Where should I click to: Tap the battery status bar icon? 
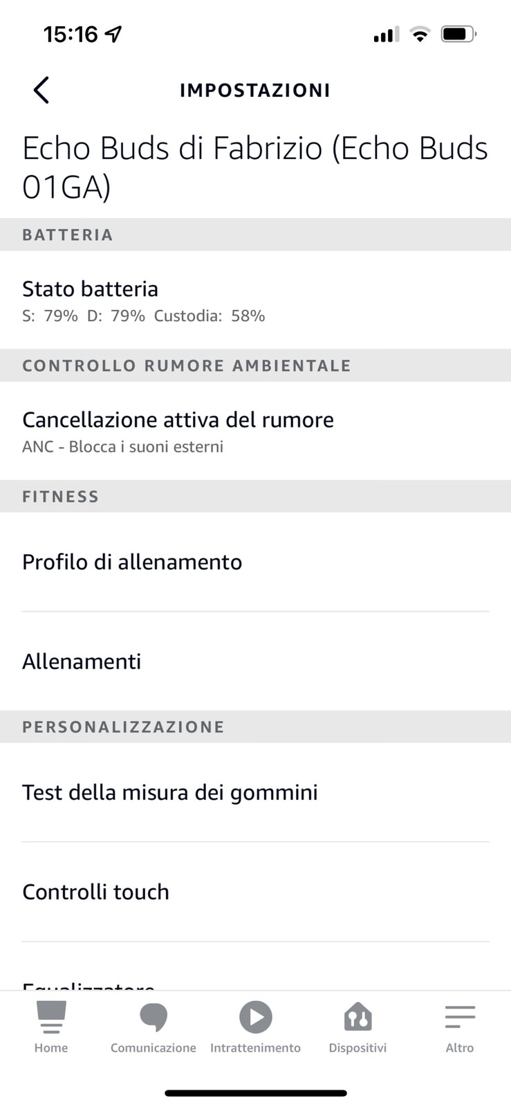[458, 34]
